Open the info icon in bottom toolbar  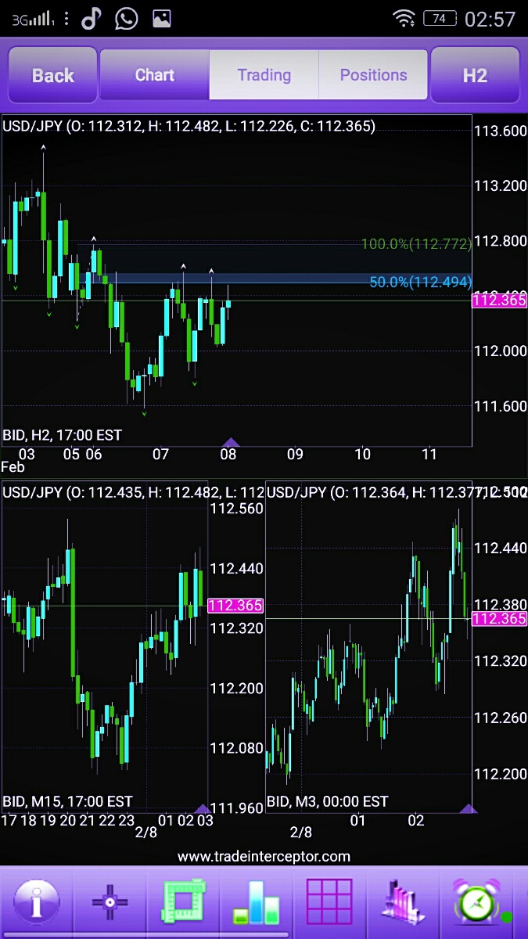[36, 902]
